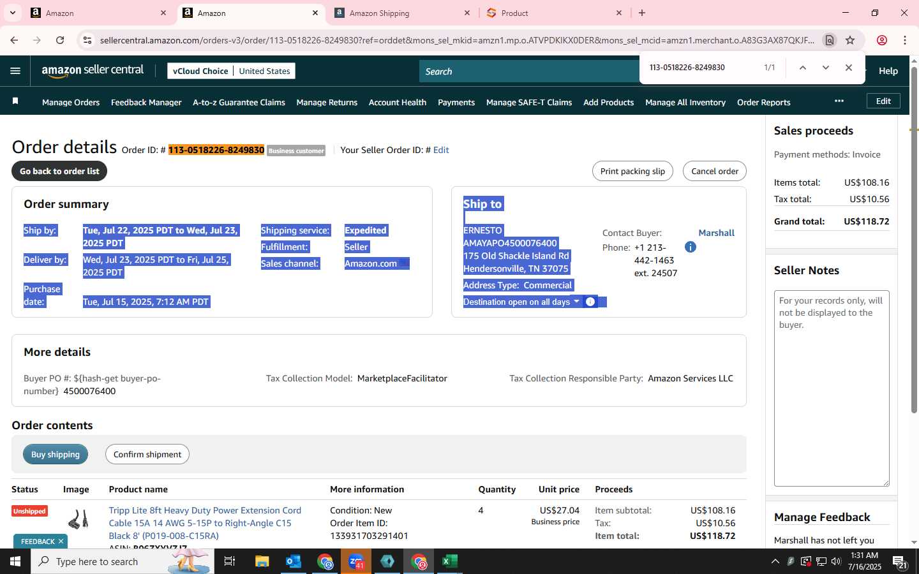919x574 pixels.
Task: Click the info icon beside destination hours
Action: coord(590,302)
